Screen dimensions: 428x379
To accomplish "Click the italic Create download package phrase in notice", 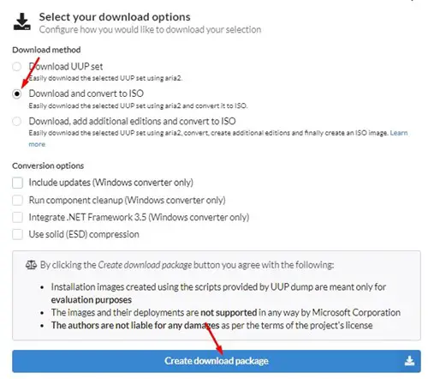I will [x=145, y=265].
